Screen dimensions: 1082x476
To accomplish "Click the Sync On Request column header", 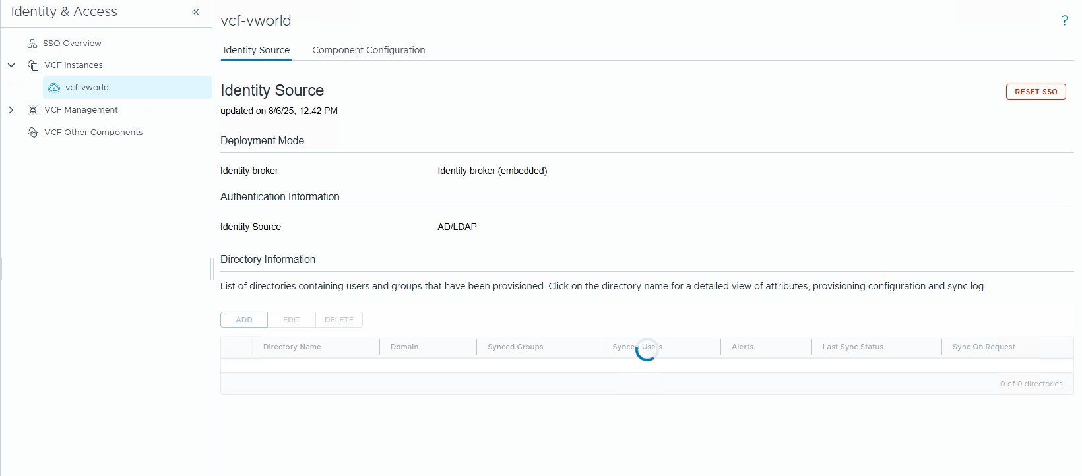I will (x=983, y=347).
